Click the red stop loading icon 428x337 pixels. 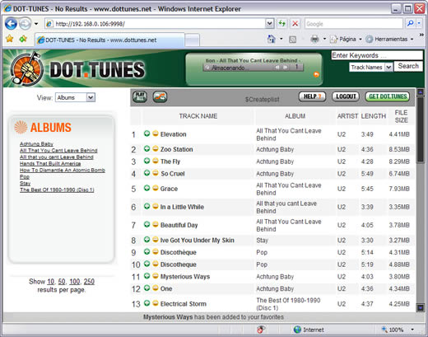[x=295, y=24]
